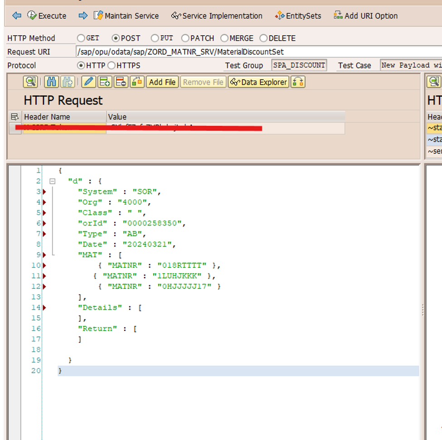Click the forward arrow icon
The image size is (442, 440).
pos(83,15)
